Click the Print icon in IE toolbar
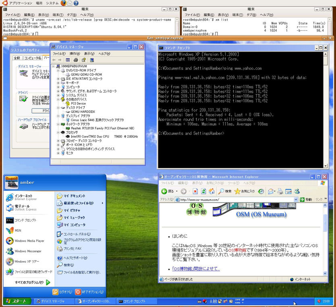This screenshot has height=307, width=336. (x=280, y=191)
